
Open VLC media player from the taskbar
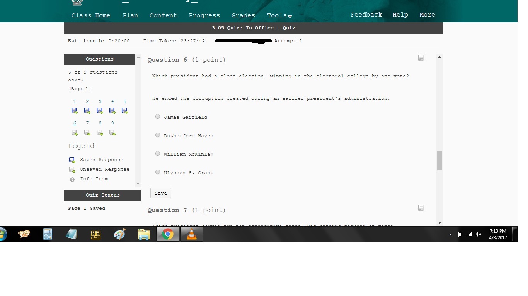click(192, 234)
